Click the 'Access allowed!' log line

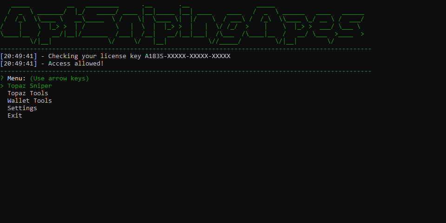pos(76,64)
